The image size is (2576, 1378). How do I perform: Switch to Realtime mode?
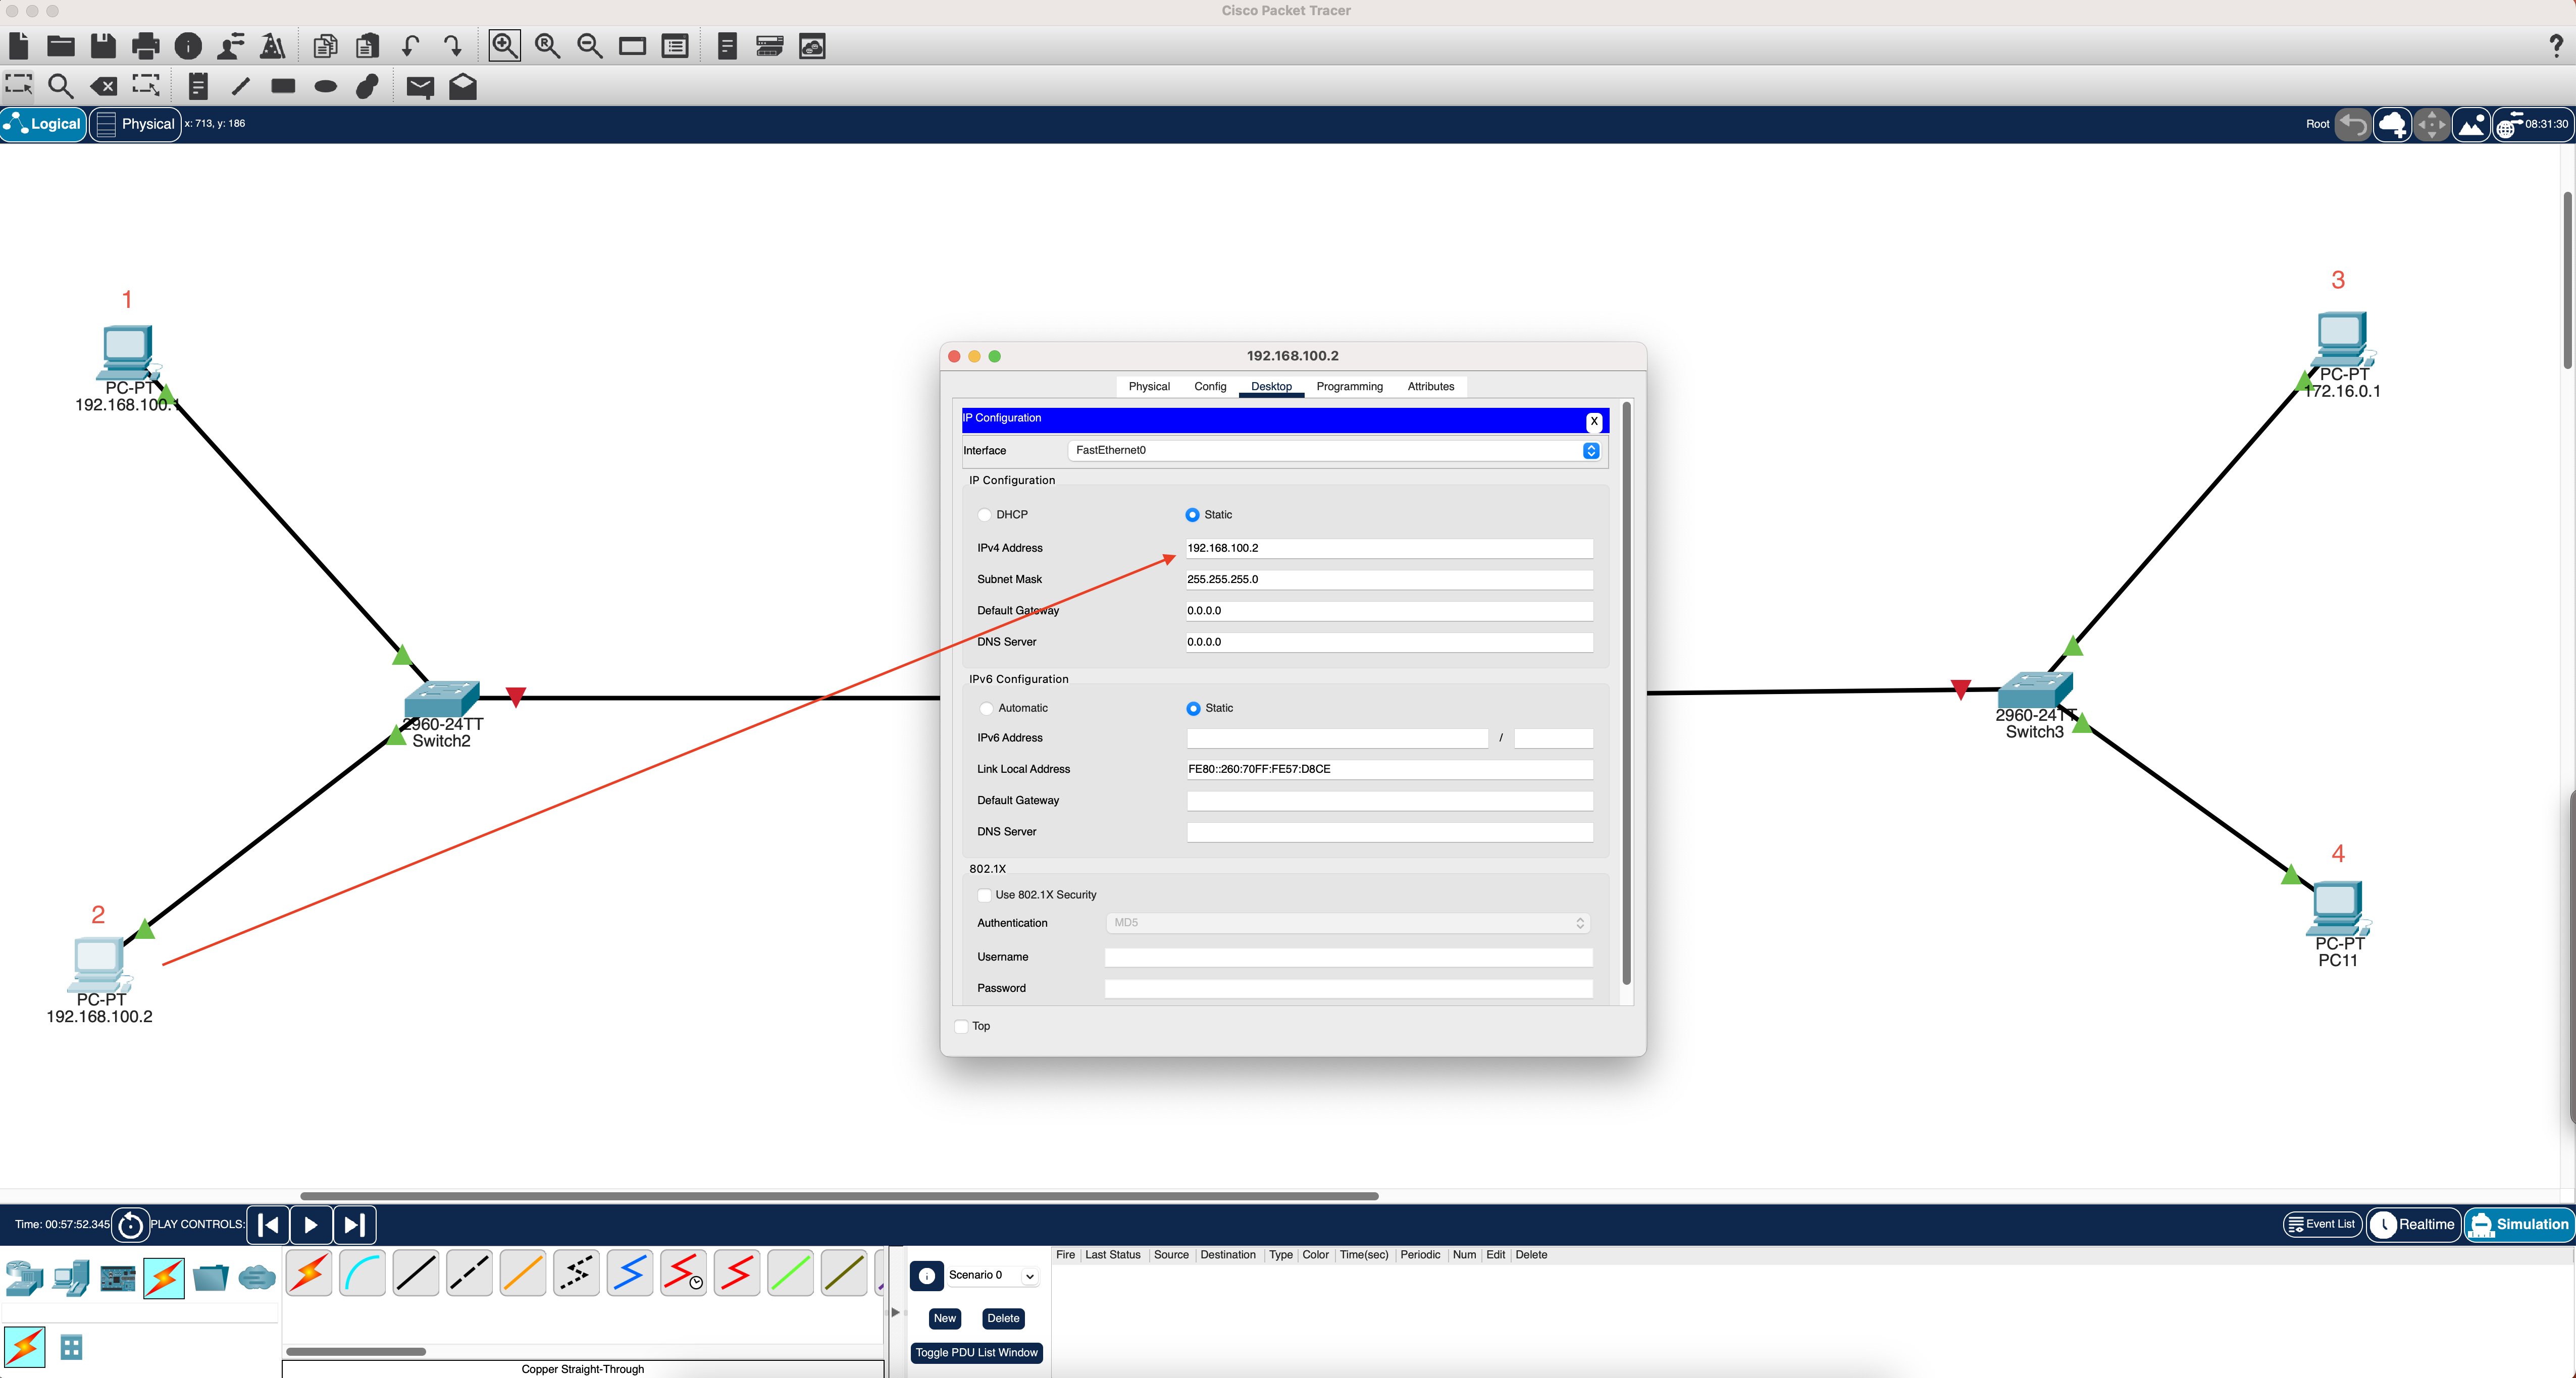pyautogui.click(x=2413, y=1224)
